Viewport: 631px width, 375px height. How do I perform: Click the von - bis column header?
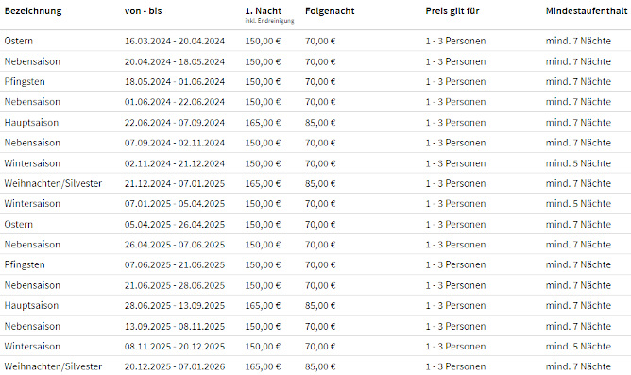143,11
